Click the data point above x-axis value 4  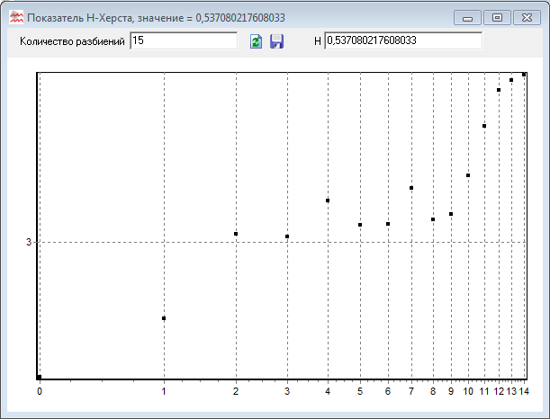click(328, 201)
